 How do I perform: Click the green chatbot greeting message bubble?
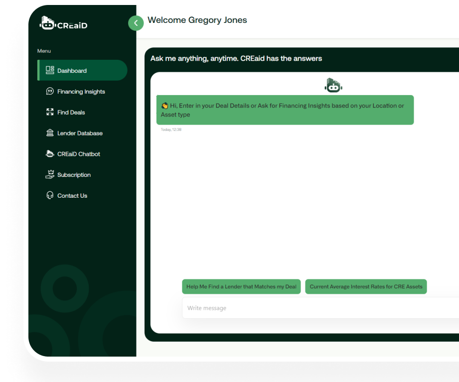pyautogui.click(x=285, y=110)
